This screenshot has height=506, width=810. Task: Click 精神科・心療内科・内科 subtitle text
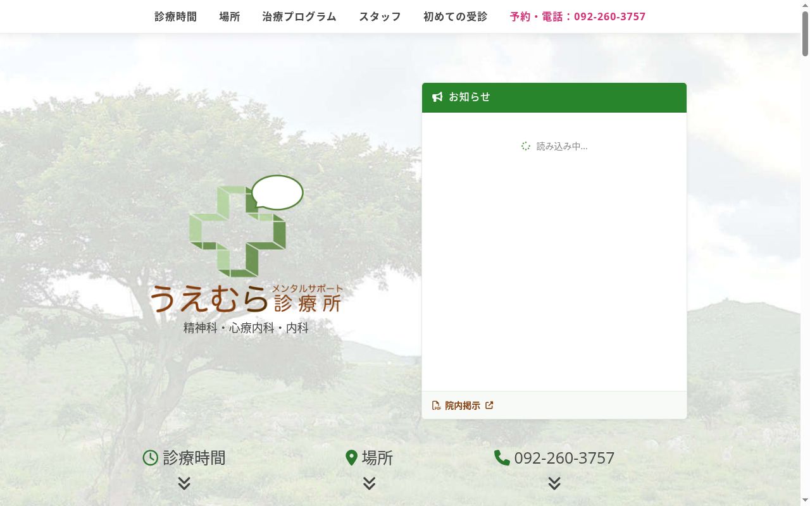point(246,328)
